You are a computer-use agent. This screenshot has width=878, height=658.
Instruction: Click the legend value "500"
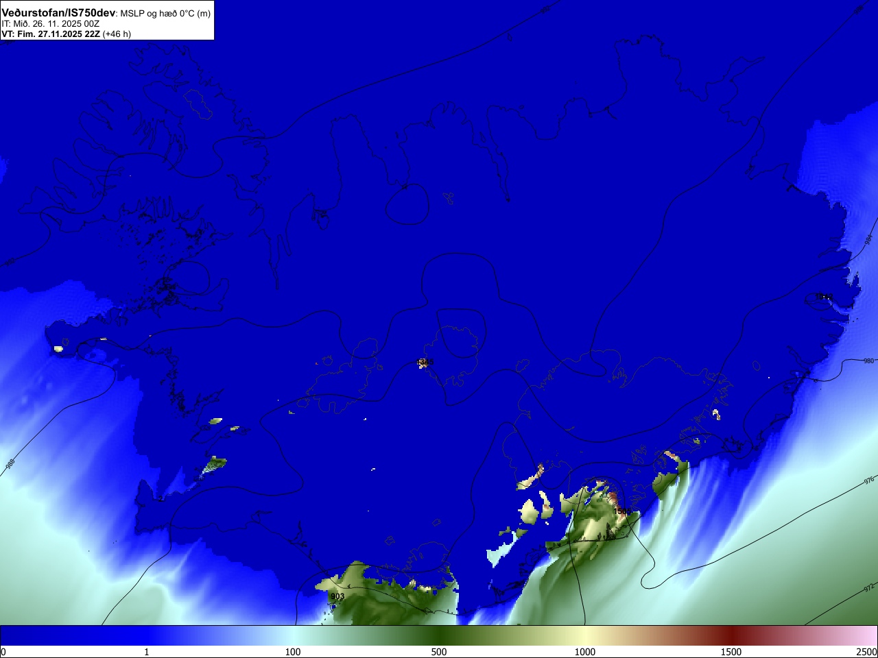439,652
